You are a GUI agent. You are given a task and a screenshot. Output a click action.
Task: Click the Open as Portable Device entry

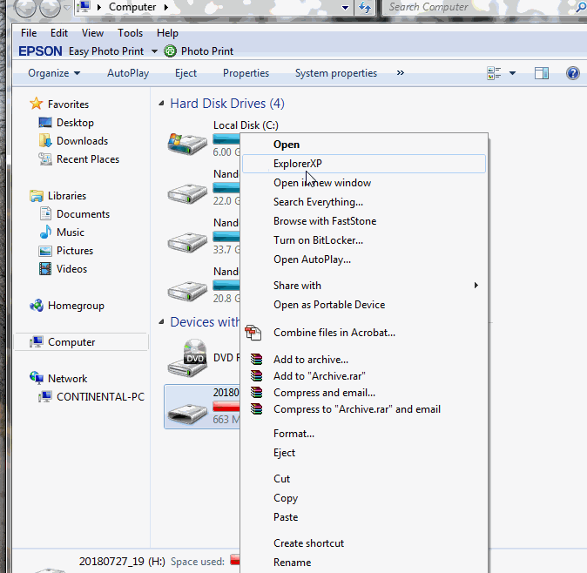point(364,305)
